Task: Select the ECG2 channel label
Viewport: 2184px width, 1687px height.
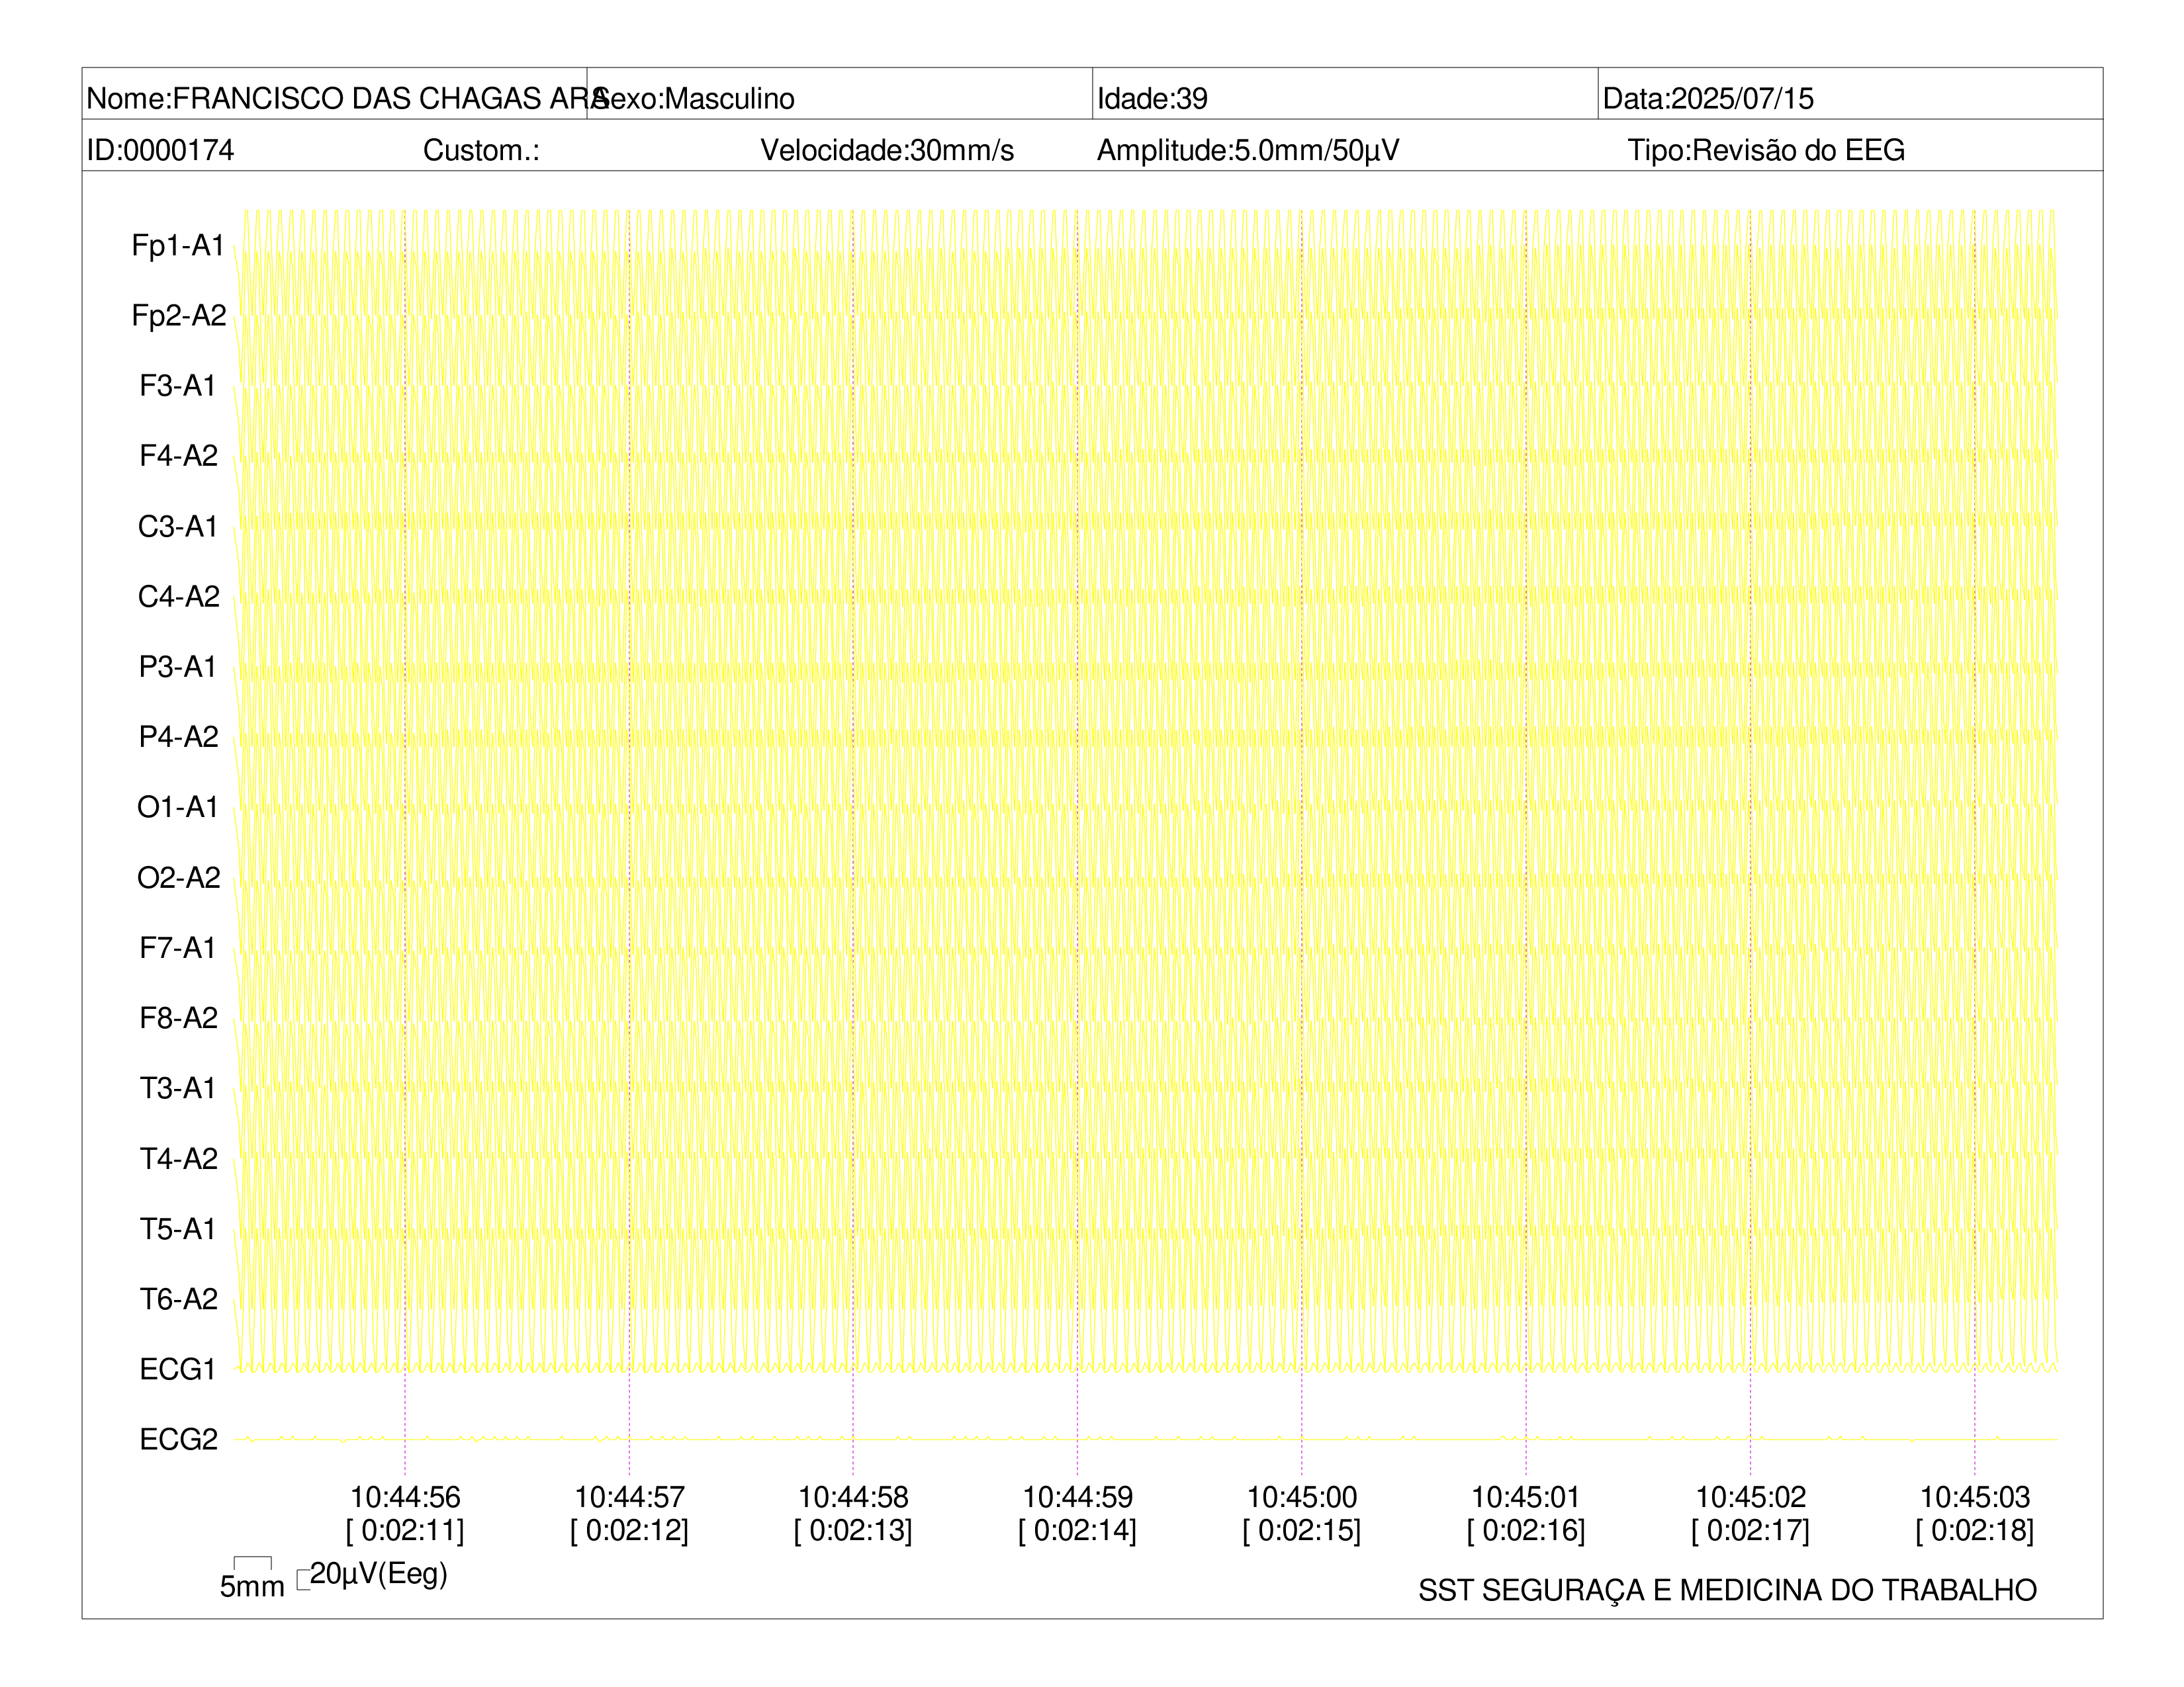Action: point(179,1439)
